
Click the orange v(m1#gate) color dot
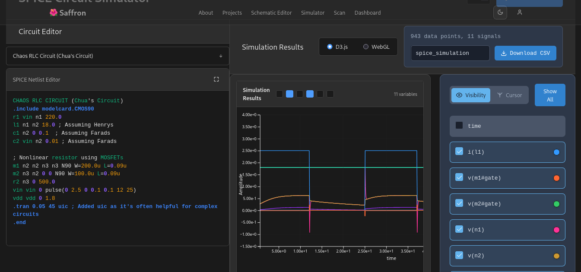click(556, 178)
